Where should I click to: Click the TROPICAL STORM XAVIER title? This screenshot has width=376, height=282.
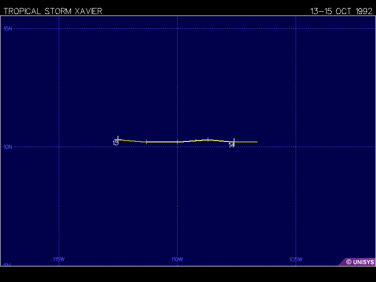coord(53,11)
